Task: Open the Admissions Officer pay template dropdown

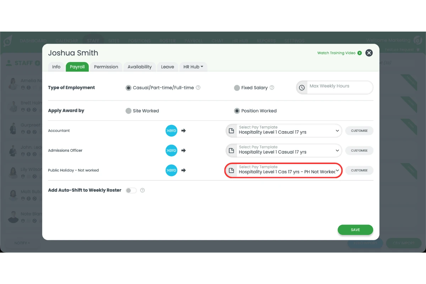Action: (284, 151)
